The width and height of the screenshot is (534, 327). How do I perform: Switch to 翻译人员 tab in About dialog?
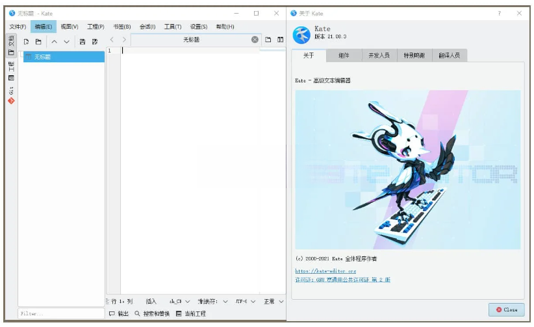pos(449,55)
